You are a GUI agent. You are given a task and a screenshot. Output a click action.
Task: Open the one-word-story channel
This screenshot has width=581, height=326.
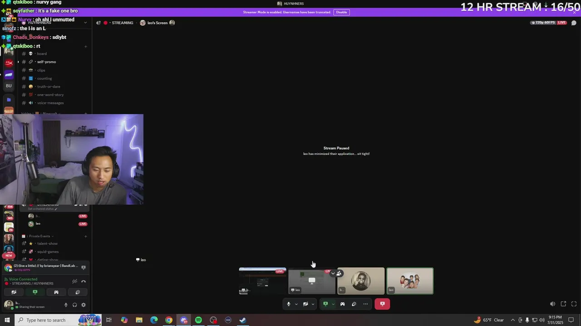point(50,95)
